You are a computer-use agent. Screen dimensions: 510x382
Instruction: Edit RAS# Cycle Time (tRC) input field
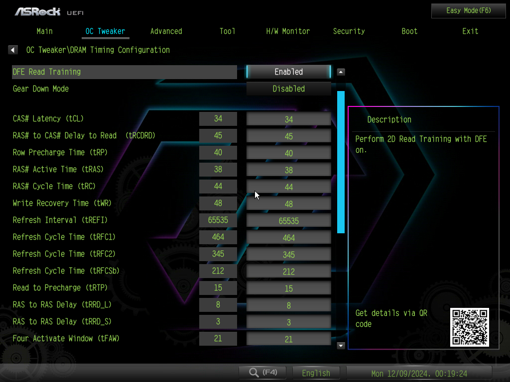(x=288, y=187)
